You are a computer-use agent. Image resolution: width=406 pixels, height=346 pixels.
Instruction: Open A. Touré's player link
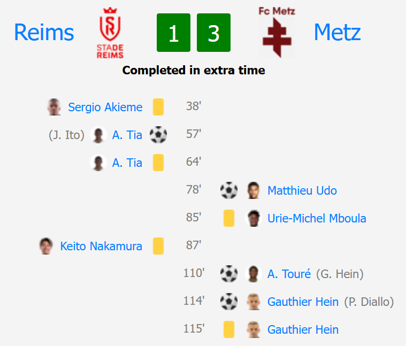pyautogui.click(x=289, y=274)
